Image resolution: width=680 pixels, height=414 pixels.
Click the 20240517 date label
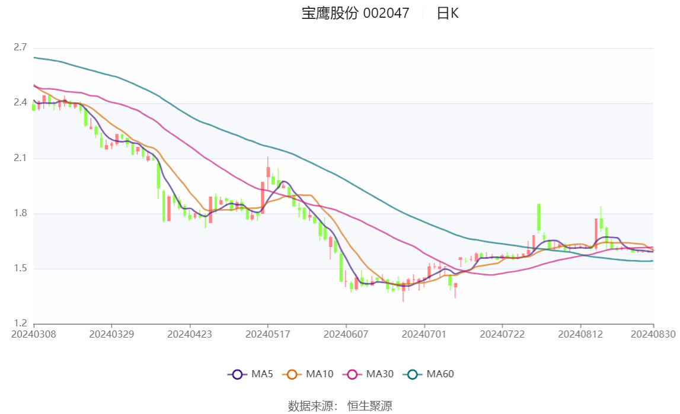tap(267, 334)
